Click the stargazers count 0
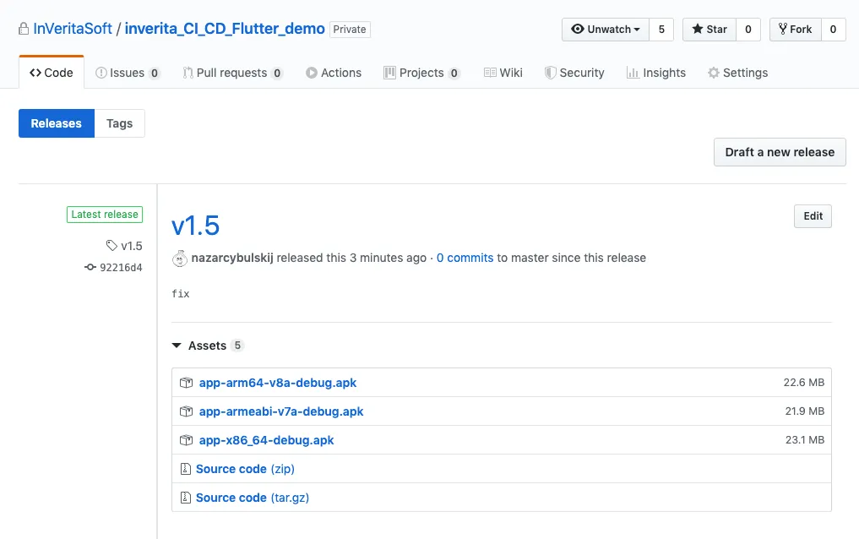 pos(748,30)
